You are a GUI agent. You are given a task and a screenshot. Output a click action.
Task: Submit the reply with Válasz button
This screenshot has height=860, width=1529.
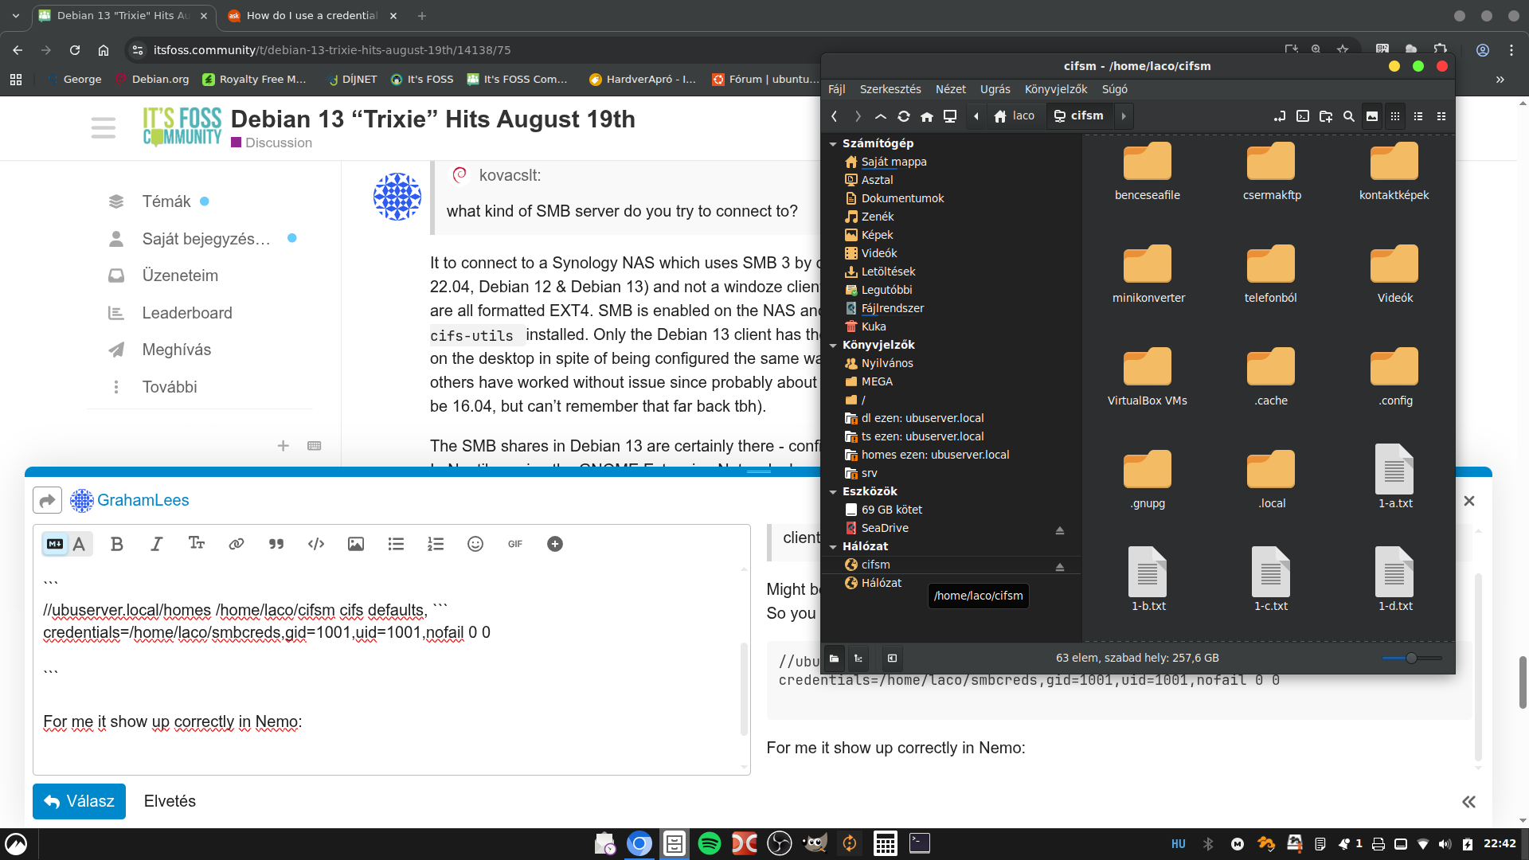click(79, 801)
